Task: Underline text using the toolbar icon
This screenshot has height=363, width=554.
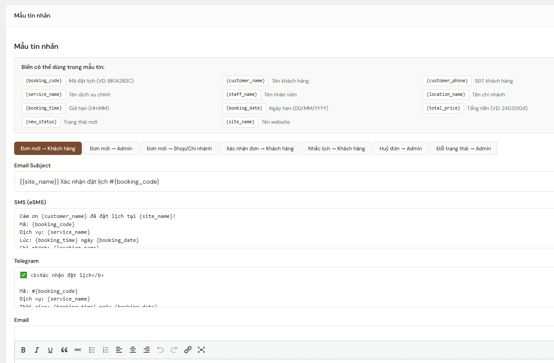Action: pyautogui.click(x=51, y=350)
